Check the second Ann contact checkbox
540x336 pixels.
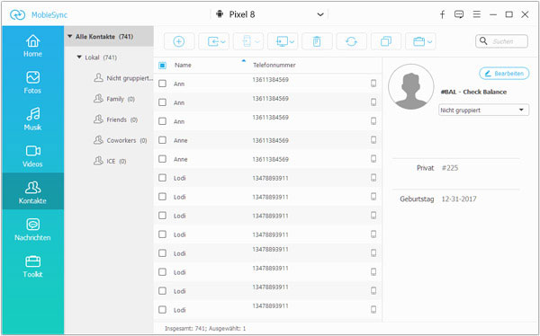(x=162, y=102)
